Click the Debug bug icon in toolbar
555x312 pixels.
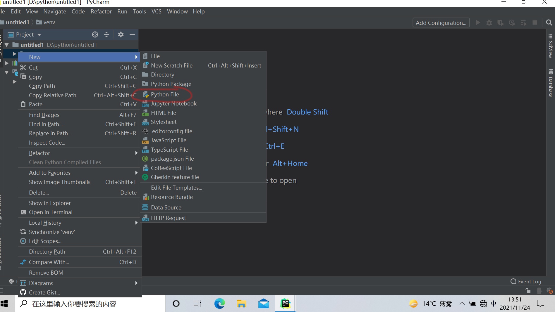(489, 22)
